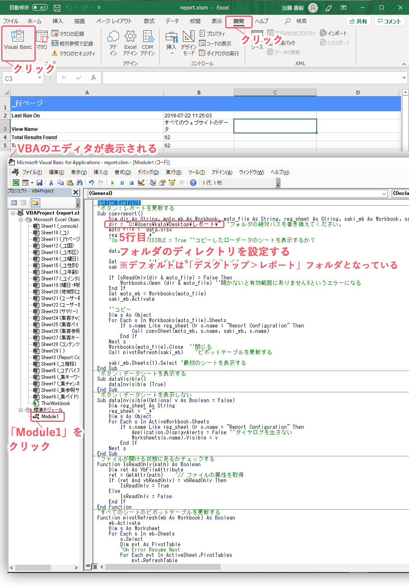Collapse the 標準モジュール folder node
Image resolution: width=409 pixels, height=586 pixels.
pyautogui.click(x=21, y=410)
